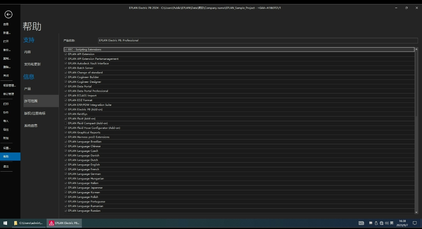Click the 产品名称 product name field

258,40
